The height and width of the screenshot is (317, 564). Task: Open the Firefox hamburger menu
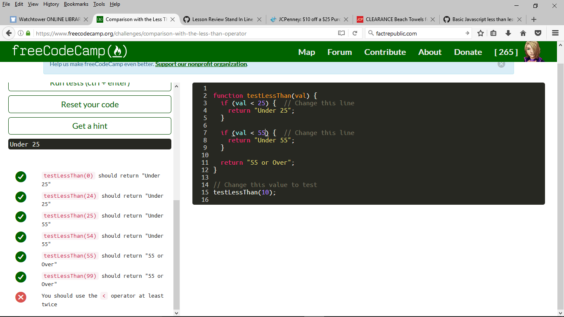pos(555,33)
